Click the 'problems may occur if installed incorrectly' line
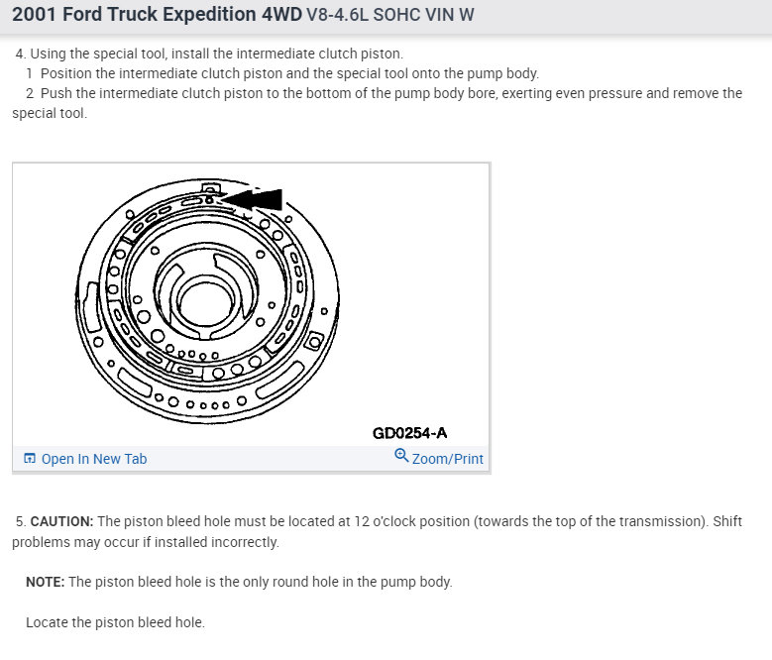Screen dimensions: 772x660 146,542
